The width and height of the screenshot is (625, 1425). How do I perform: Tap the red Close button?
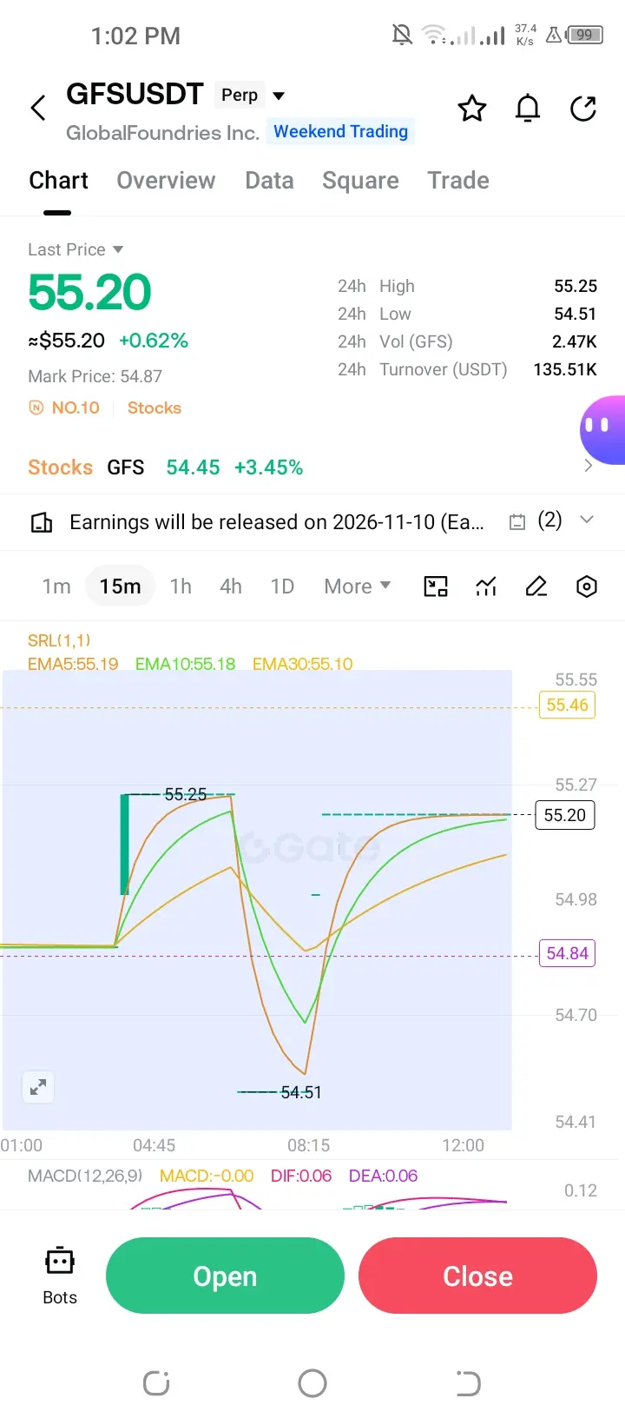pyautogui.click(x=477, y=1276)
